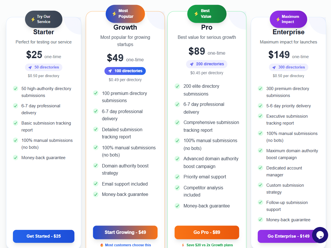Viewport: 331px width, 248px height.
Task: Click checkmark beside Dedicated account manager
Action: [x=260, y=168]
